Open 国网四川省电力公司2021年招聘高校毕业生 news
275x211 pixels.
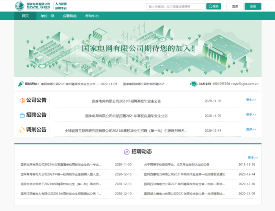pos(184,184)
